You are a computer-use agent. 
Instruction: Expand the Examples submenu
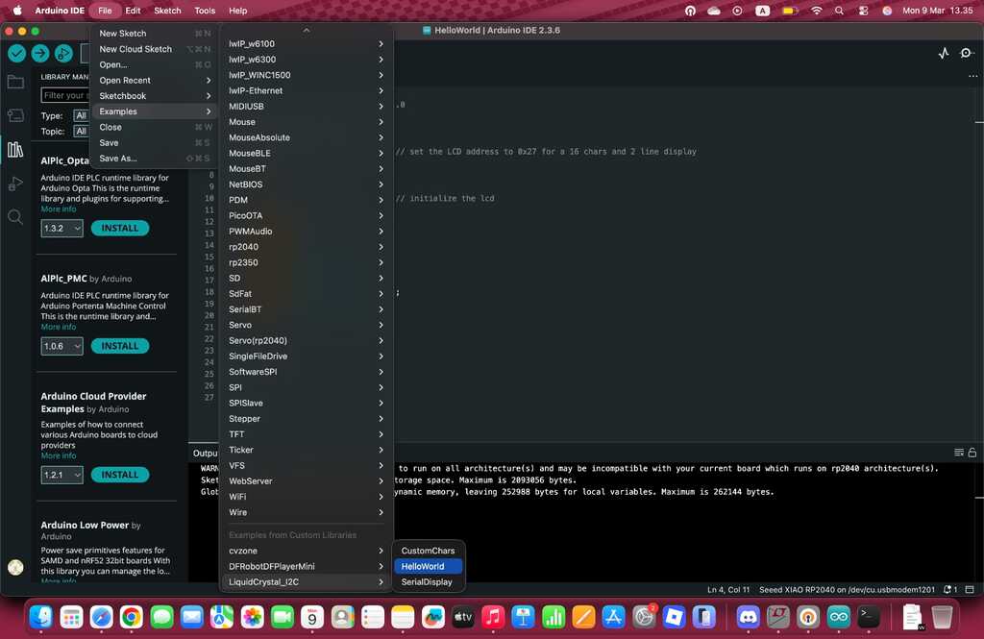pos(155,111)
